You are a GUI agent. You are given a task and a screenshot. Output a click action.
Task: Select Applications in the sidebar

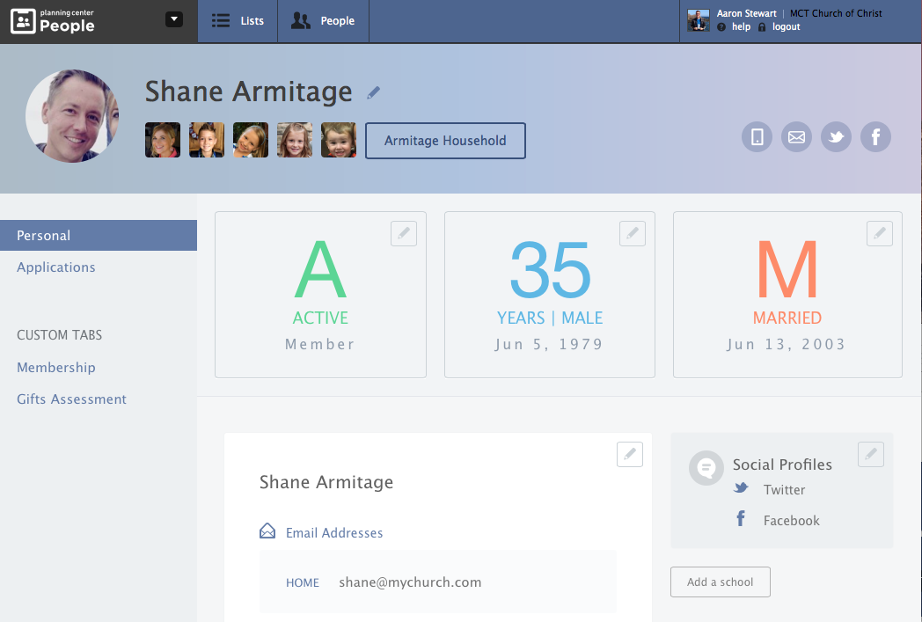56,267
